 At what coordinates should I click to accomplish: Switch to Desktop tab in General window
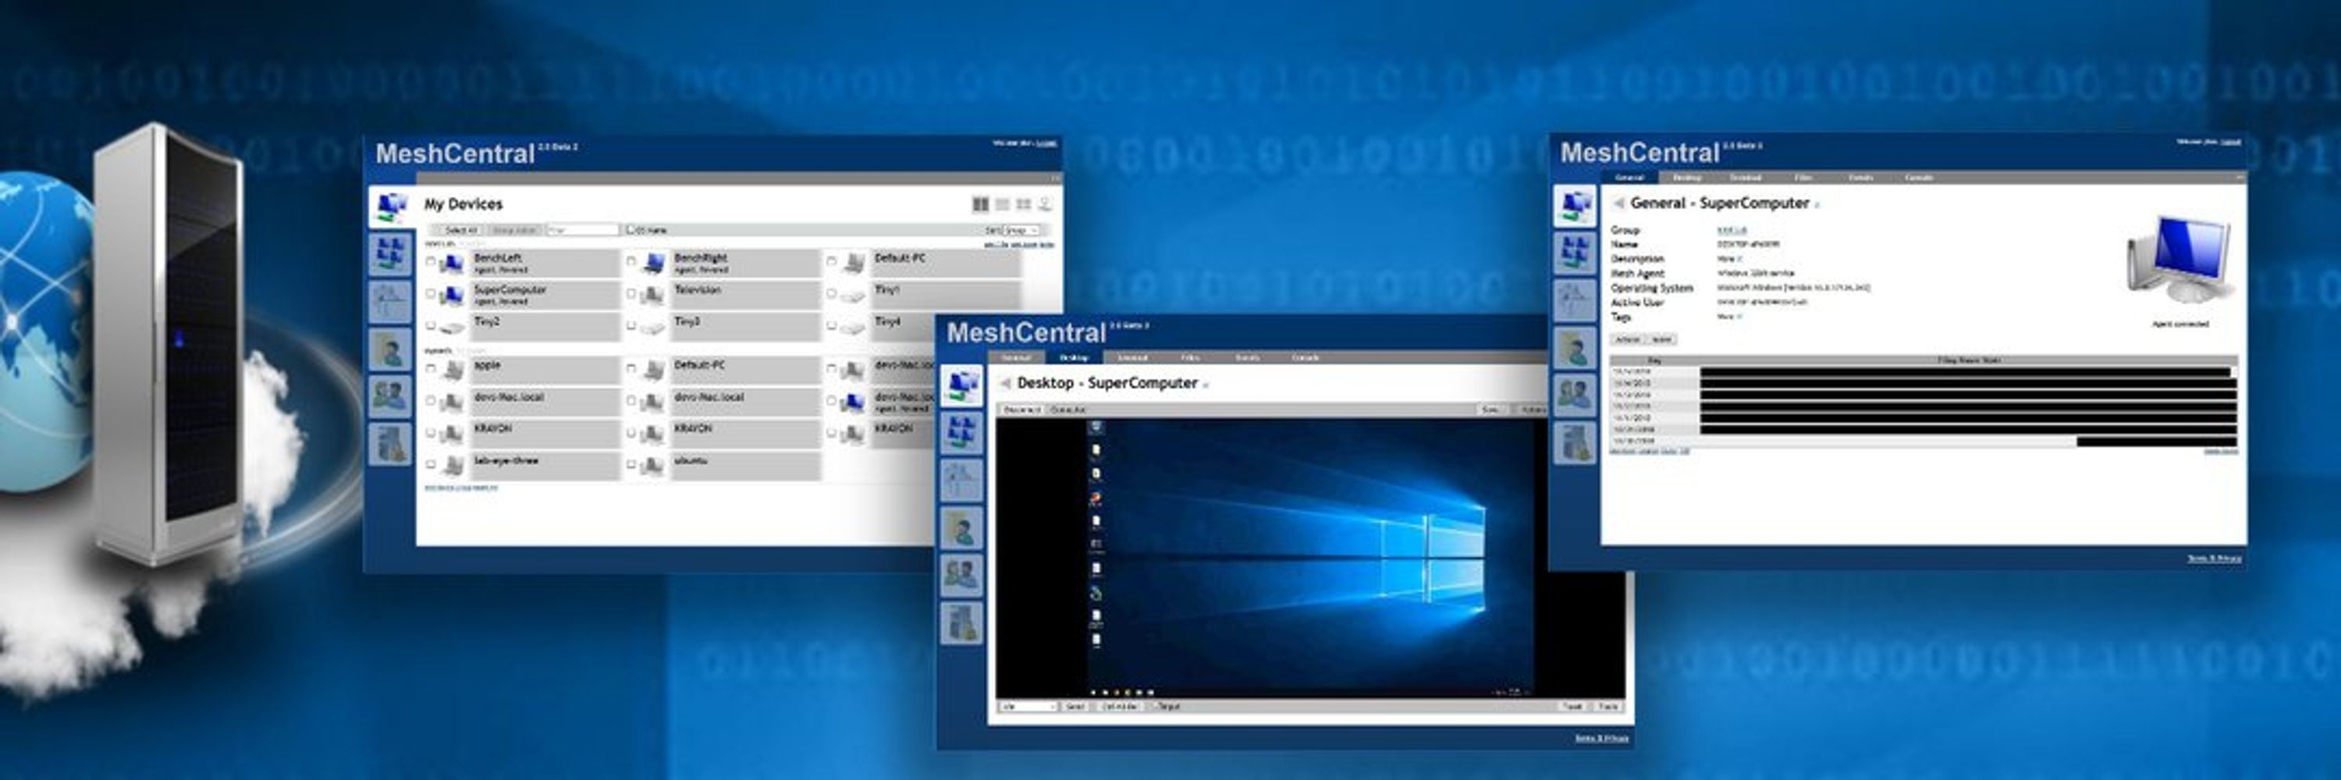point(1686,178)
